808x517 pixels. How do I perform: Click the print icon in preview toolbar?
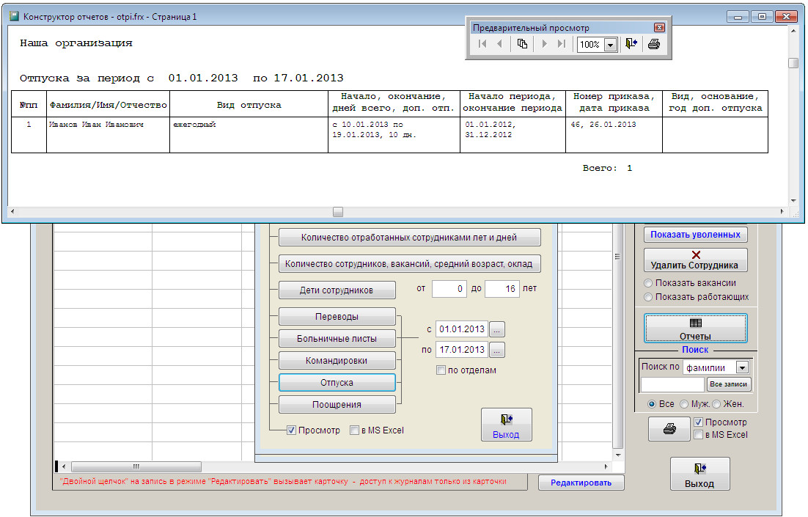tap(654, 44)
